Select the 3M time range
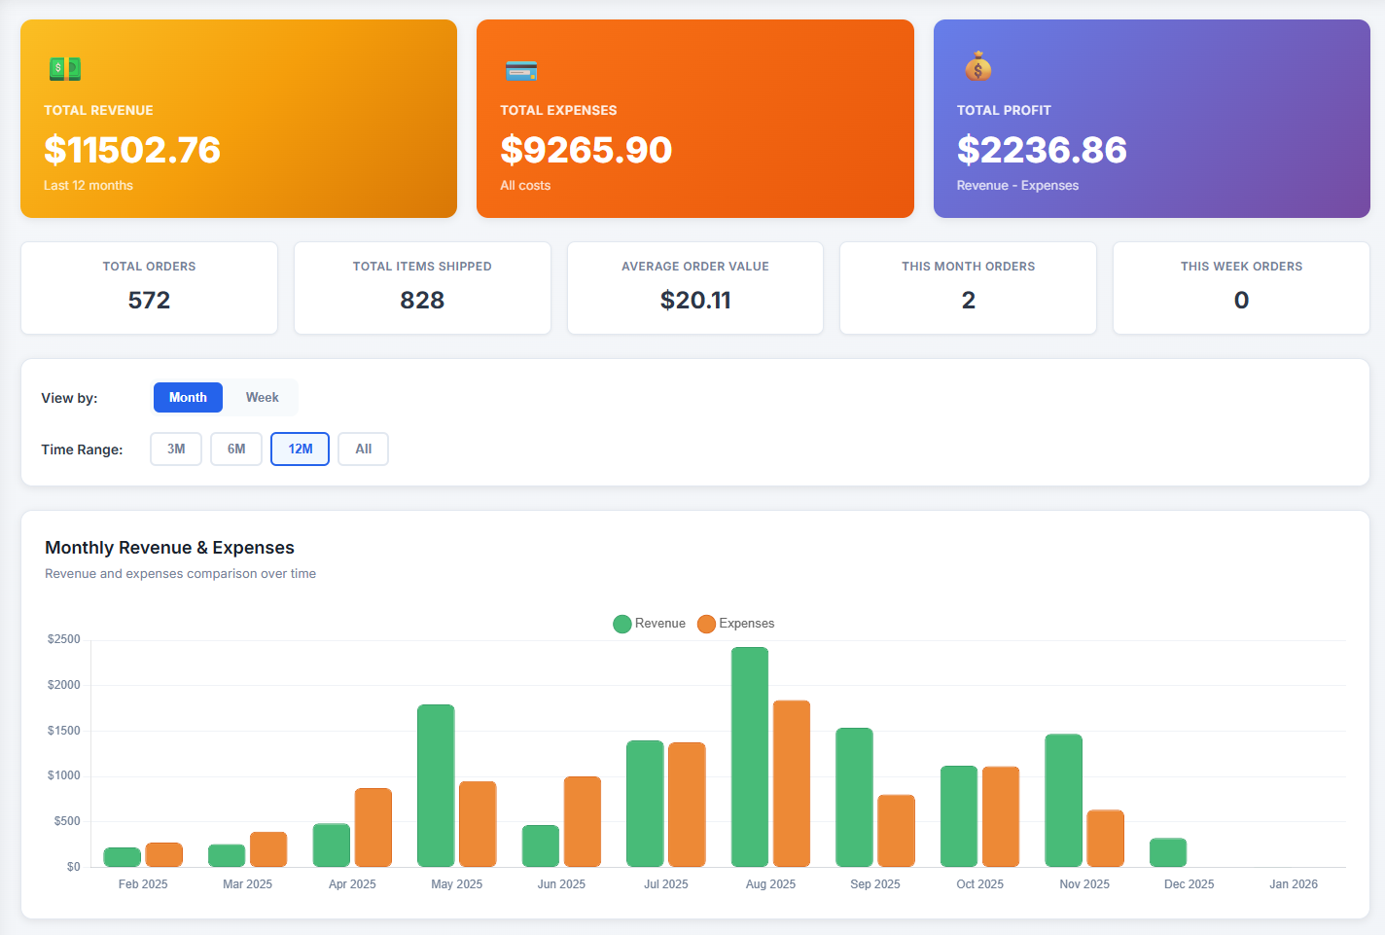The height and width of the screenshot is (935, 1385). 175,449
